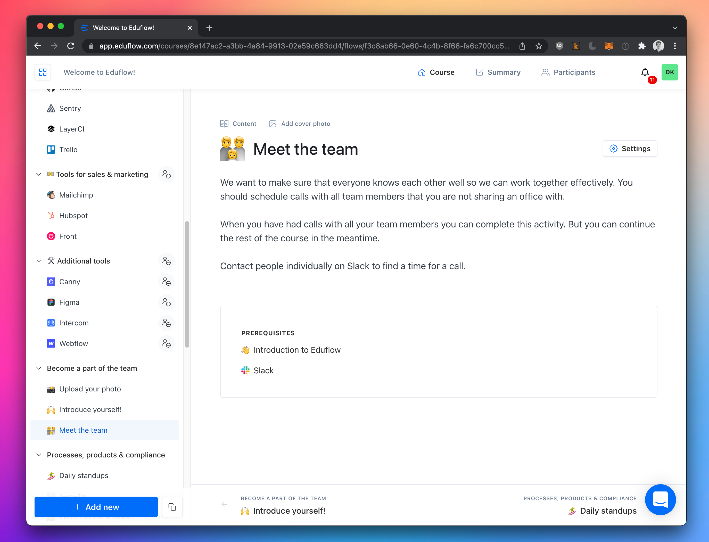Switch to the Participants tab

coord(568,72)
